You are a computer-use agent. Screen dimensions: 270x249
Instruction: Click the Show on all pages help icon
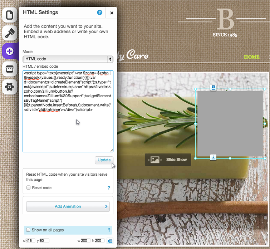(109, 230)
